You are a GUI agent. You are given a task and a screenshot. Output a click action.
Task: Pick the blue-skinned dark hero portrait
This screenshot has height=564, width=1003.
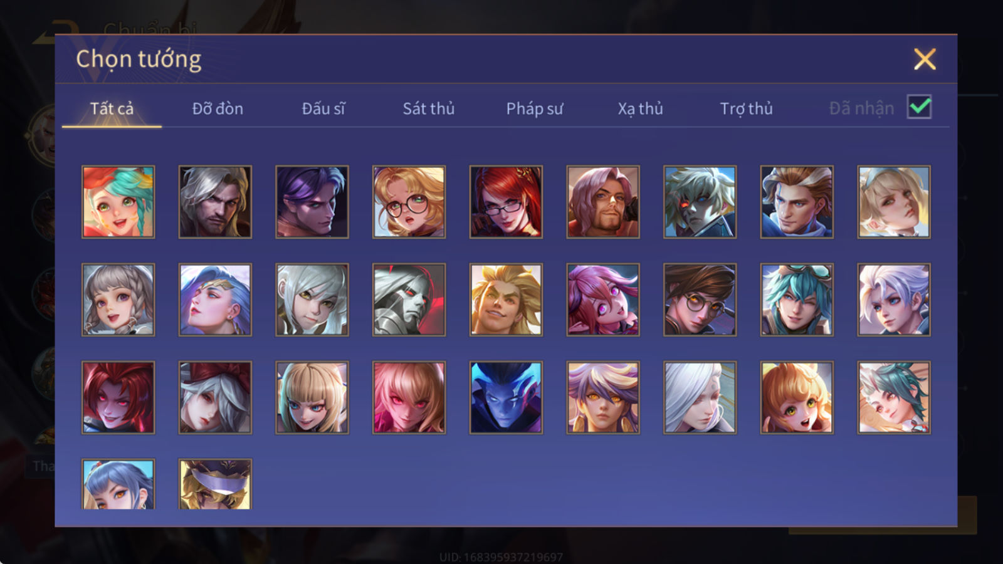[x=506, y=397]
